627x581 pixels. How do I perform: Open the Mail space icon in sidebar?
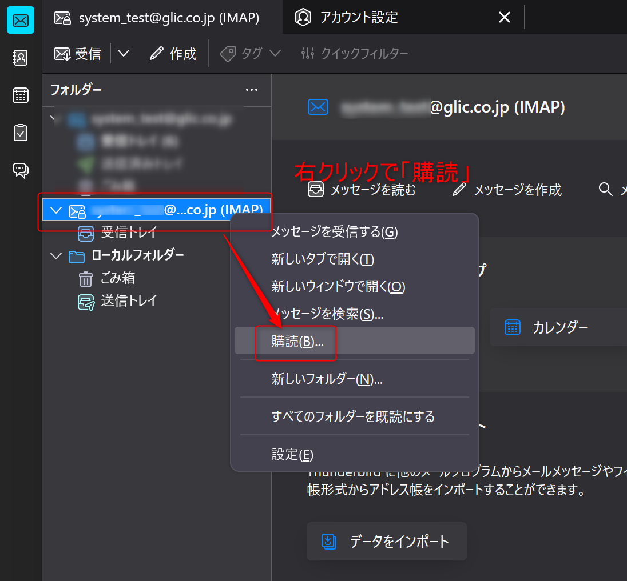pos(20,21)
